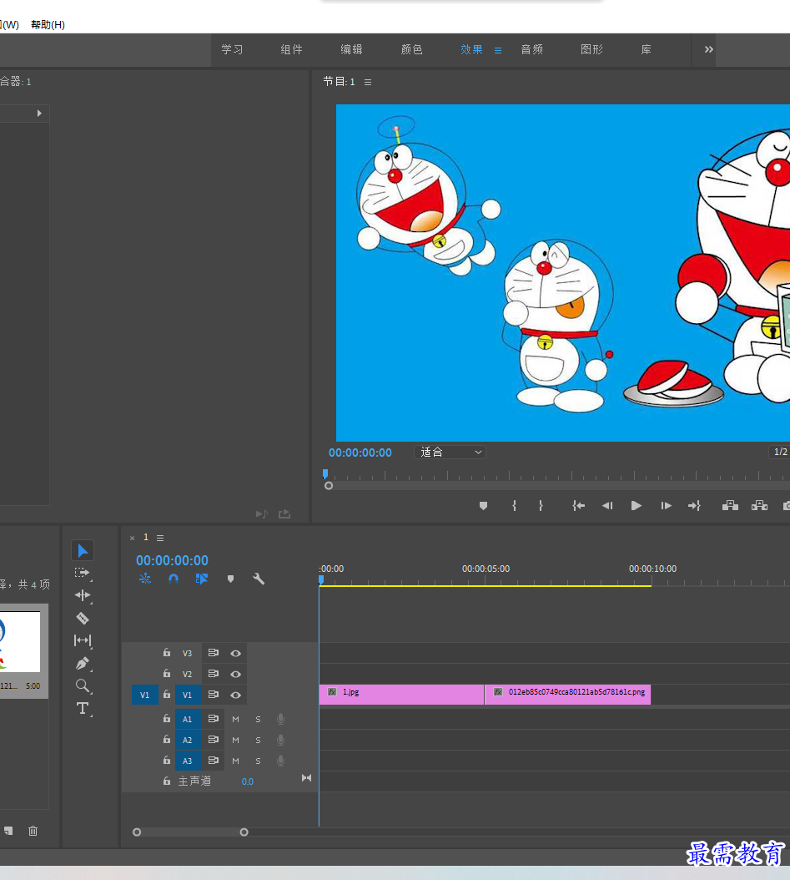Step forward one frame
The image size is (790, 880).
coord(666,506)
